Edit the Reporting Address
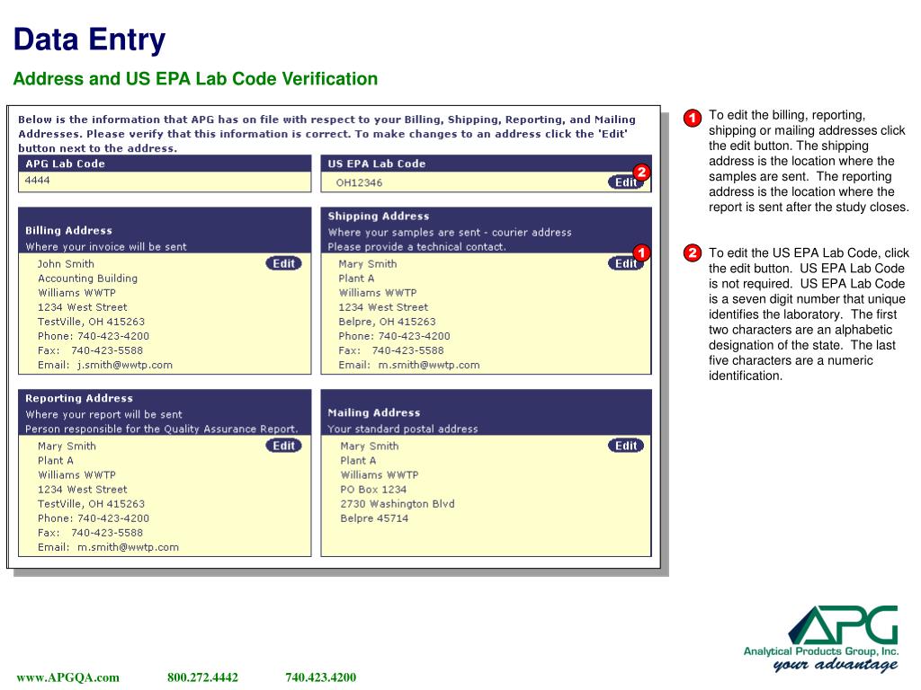921x690 pixels. point(283,446)
